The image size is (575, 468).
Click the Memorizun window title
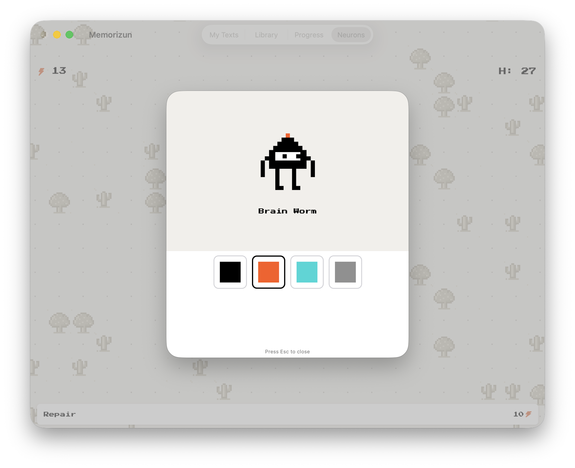point(111,35)
